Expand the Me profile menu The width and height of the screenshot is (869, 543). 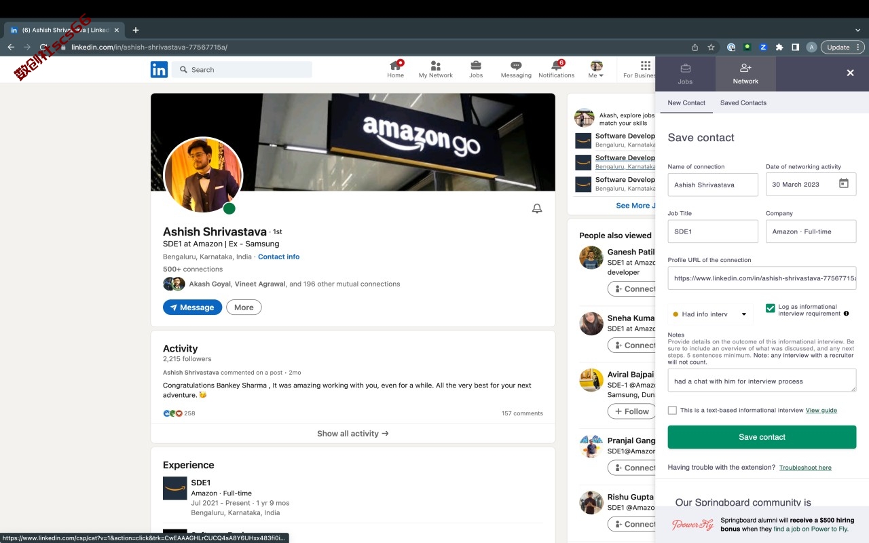coord(596,69)
